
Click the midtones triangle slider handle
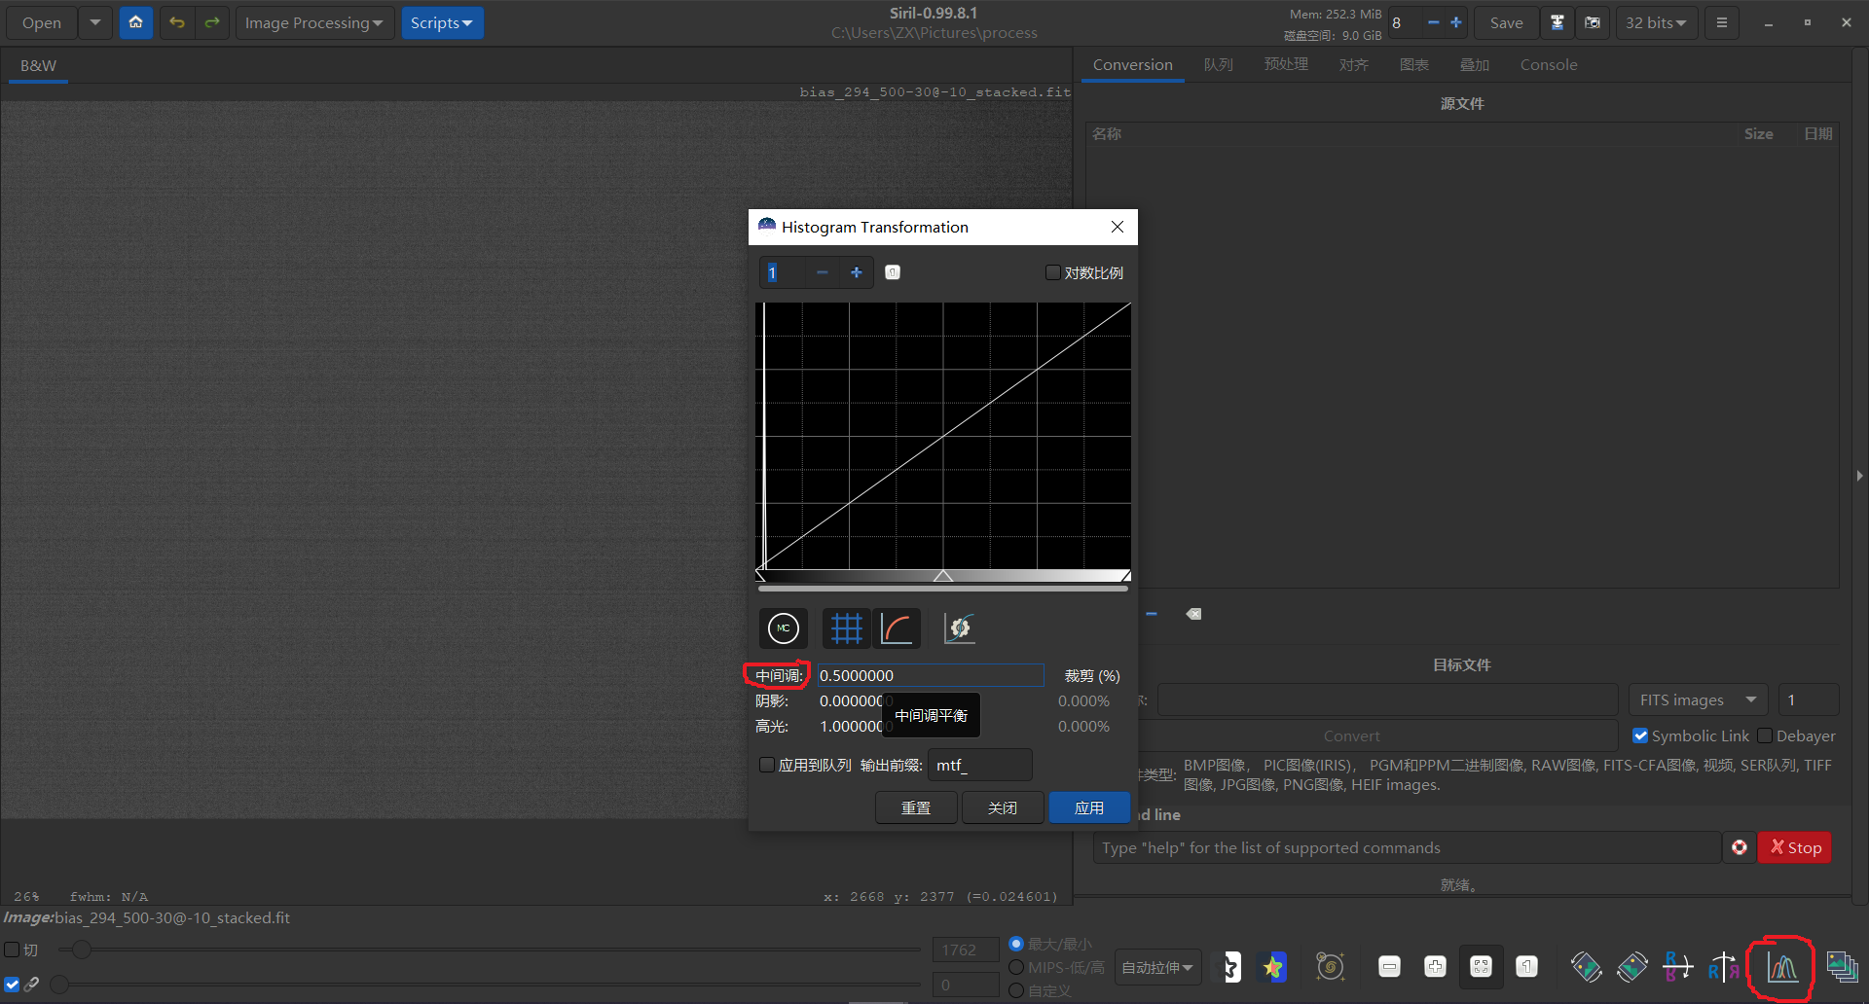pyautogui.click(x=943, y=576)
